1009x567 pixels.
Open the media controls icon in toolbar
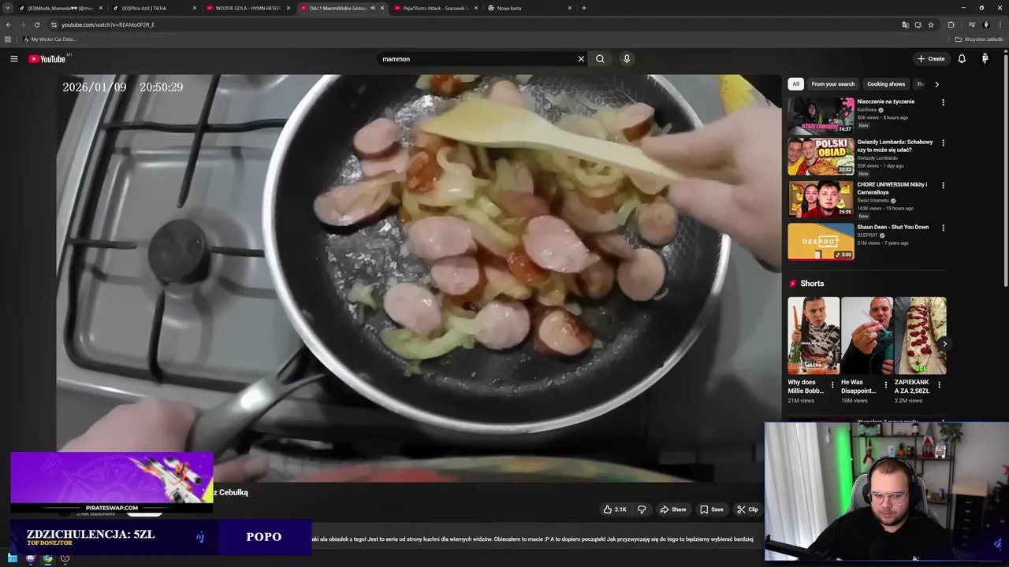[971, 24]
